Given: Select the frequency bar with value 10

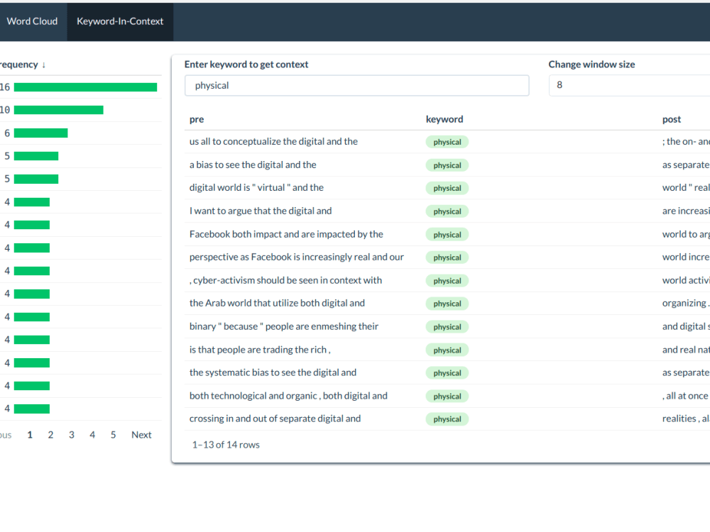Looking at the screenshot, I should pyautogui.click(x=60, y=109).
